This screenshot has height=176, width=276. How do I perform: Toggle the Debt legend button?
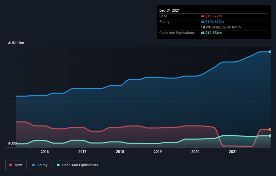[16, 165]
